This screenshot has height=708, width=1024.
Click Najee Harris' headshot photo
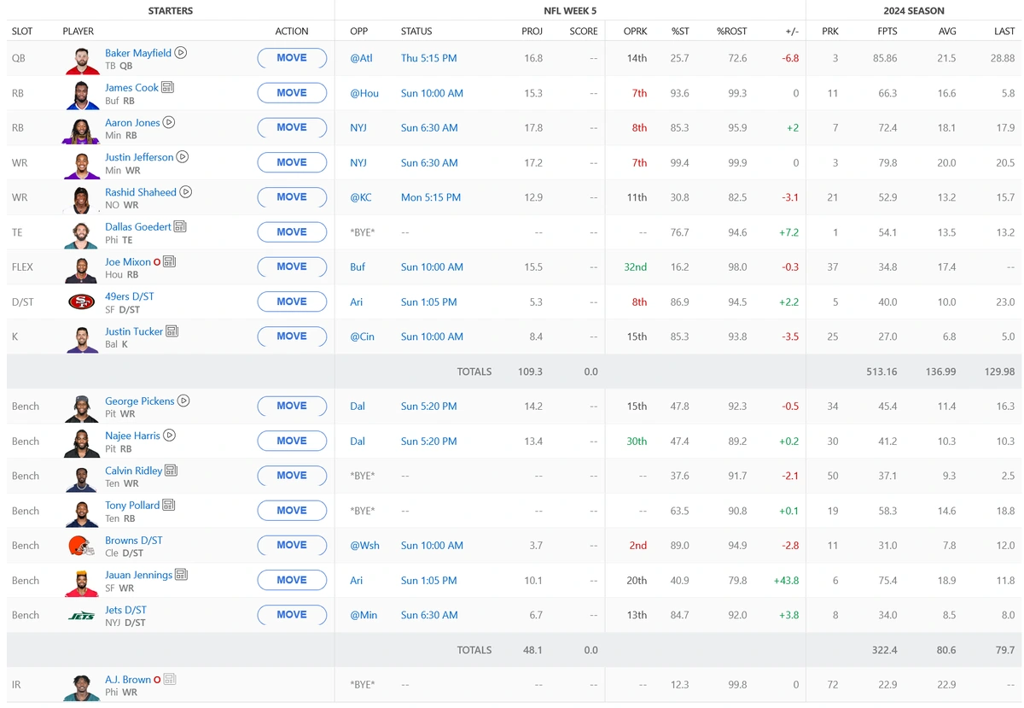(81, 442)
